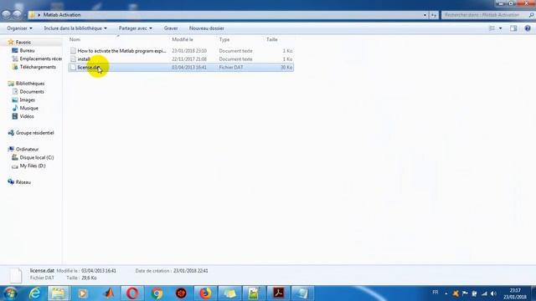
Task: Sort by the Taille column header
Action: [x=271, y=39]
